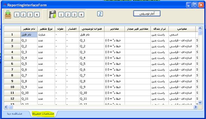Click the نام متغیر column header
This screenshot has width=206, height=119.
coord(29,29)
